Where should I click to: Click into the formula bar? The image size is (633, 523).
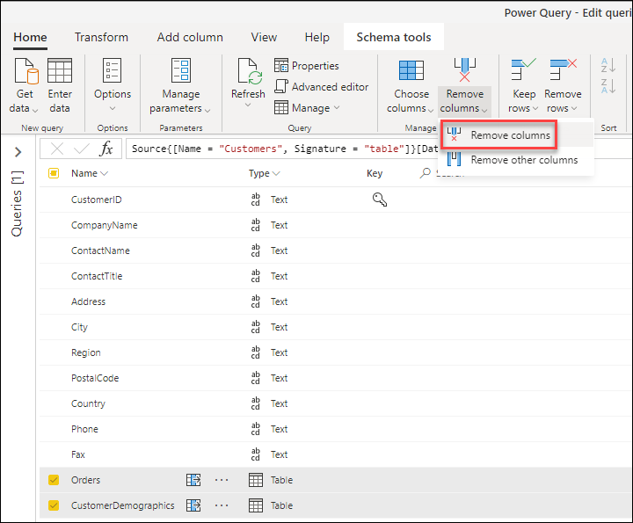click(x=282, y=149)
